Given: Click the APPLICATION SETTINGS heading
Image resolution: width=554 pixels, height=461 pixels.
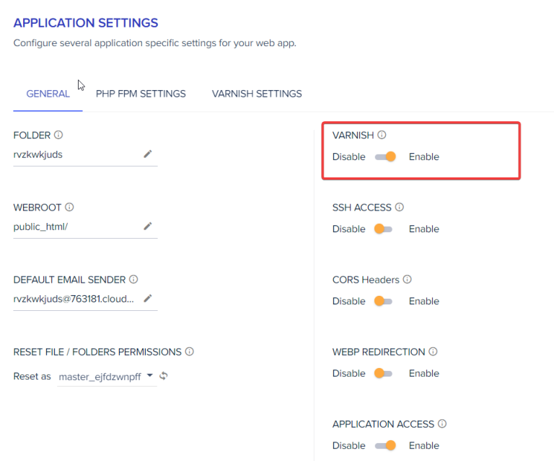Looking at the screenshot, I should tap(86, 23).
